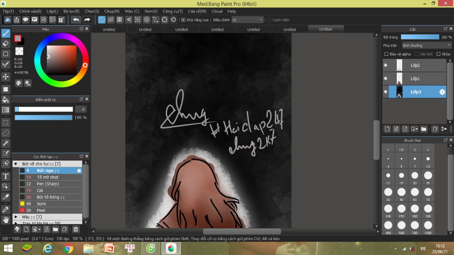454x255 pixels.
Task: Select brush size 1000 preset
Action: tap(428, 227)
